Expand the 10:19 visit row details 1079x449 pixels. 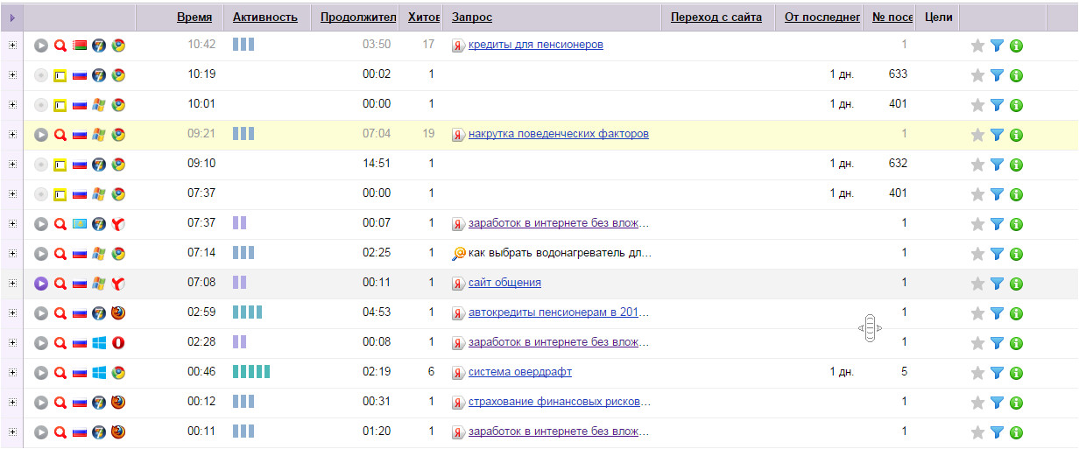(12, 74)
